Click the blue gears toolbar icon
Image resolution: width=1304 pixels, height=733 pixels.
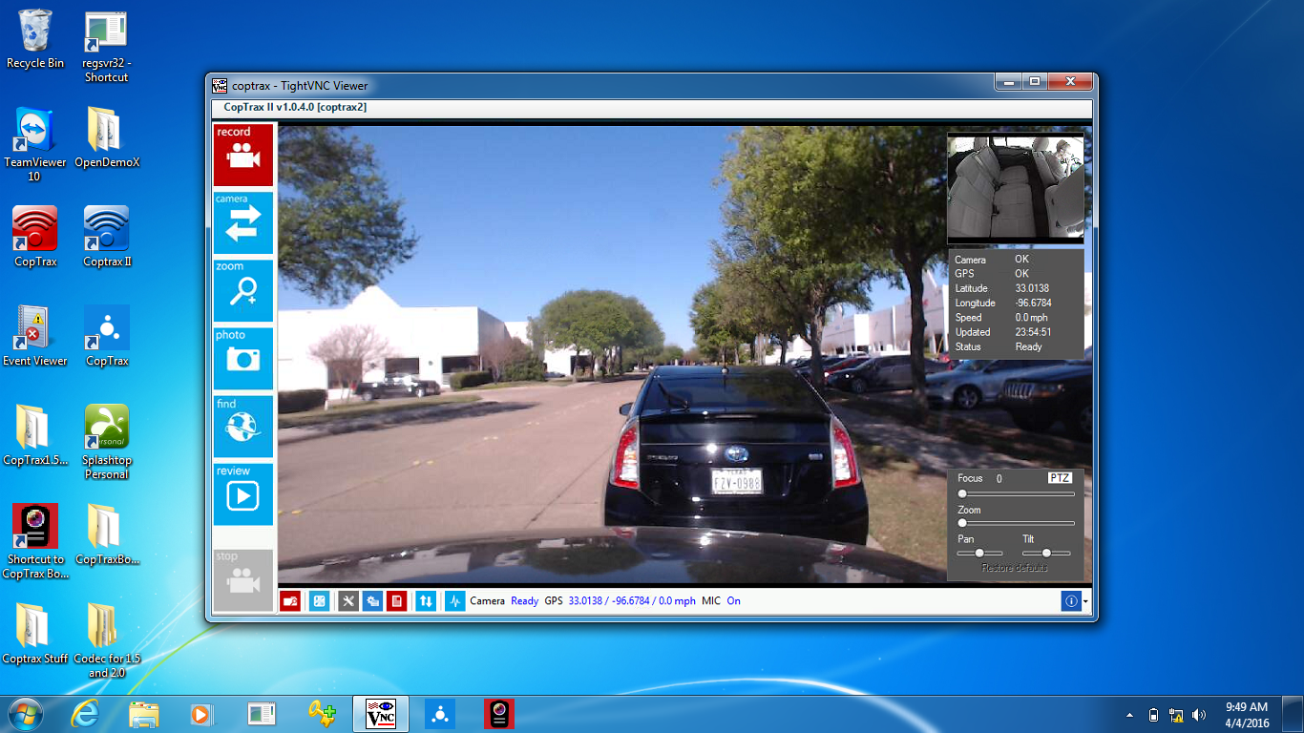click(373, 601)
